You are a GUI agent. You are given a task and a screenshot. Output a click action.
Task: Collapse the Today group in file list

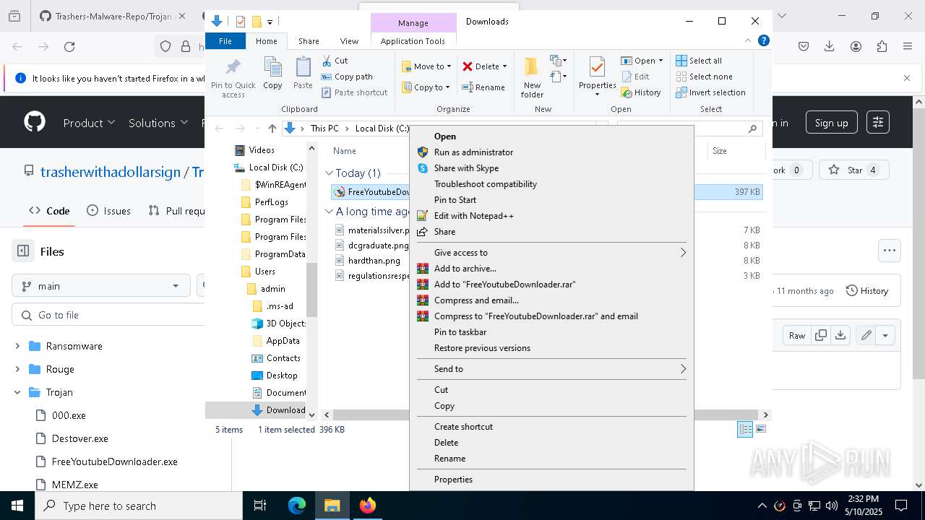tap(329, 173)
